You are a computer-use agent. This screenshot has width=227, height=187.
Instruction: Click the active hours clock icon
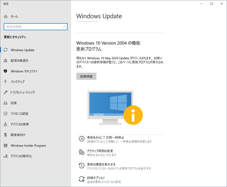pos(81,152)
